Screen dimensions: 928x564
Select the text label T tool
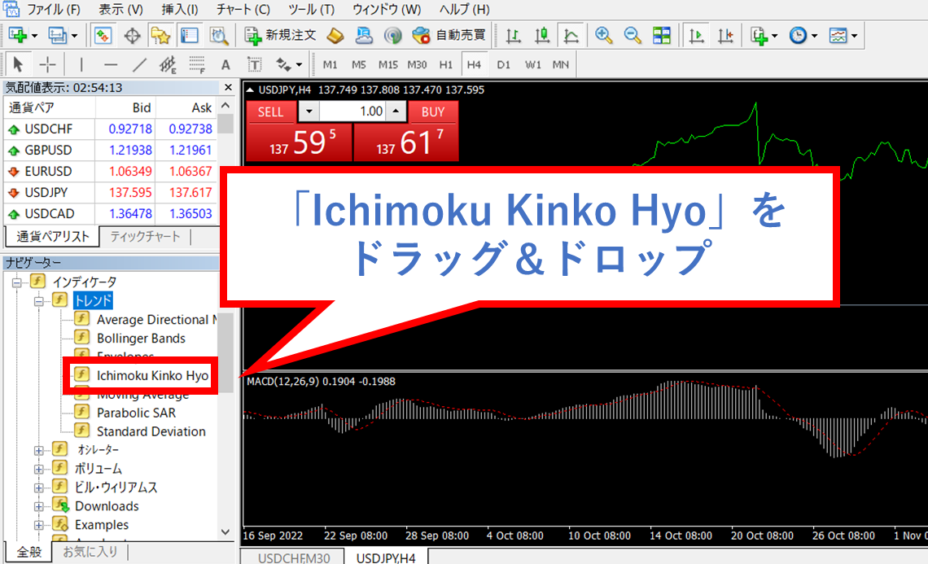point(255,64)
